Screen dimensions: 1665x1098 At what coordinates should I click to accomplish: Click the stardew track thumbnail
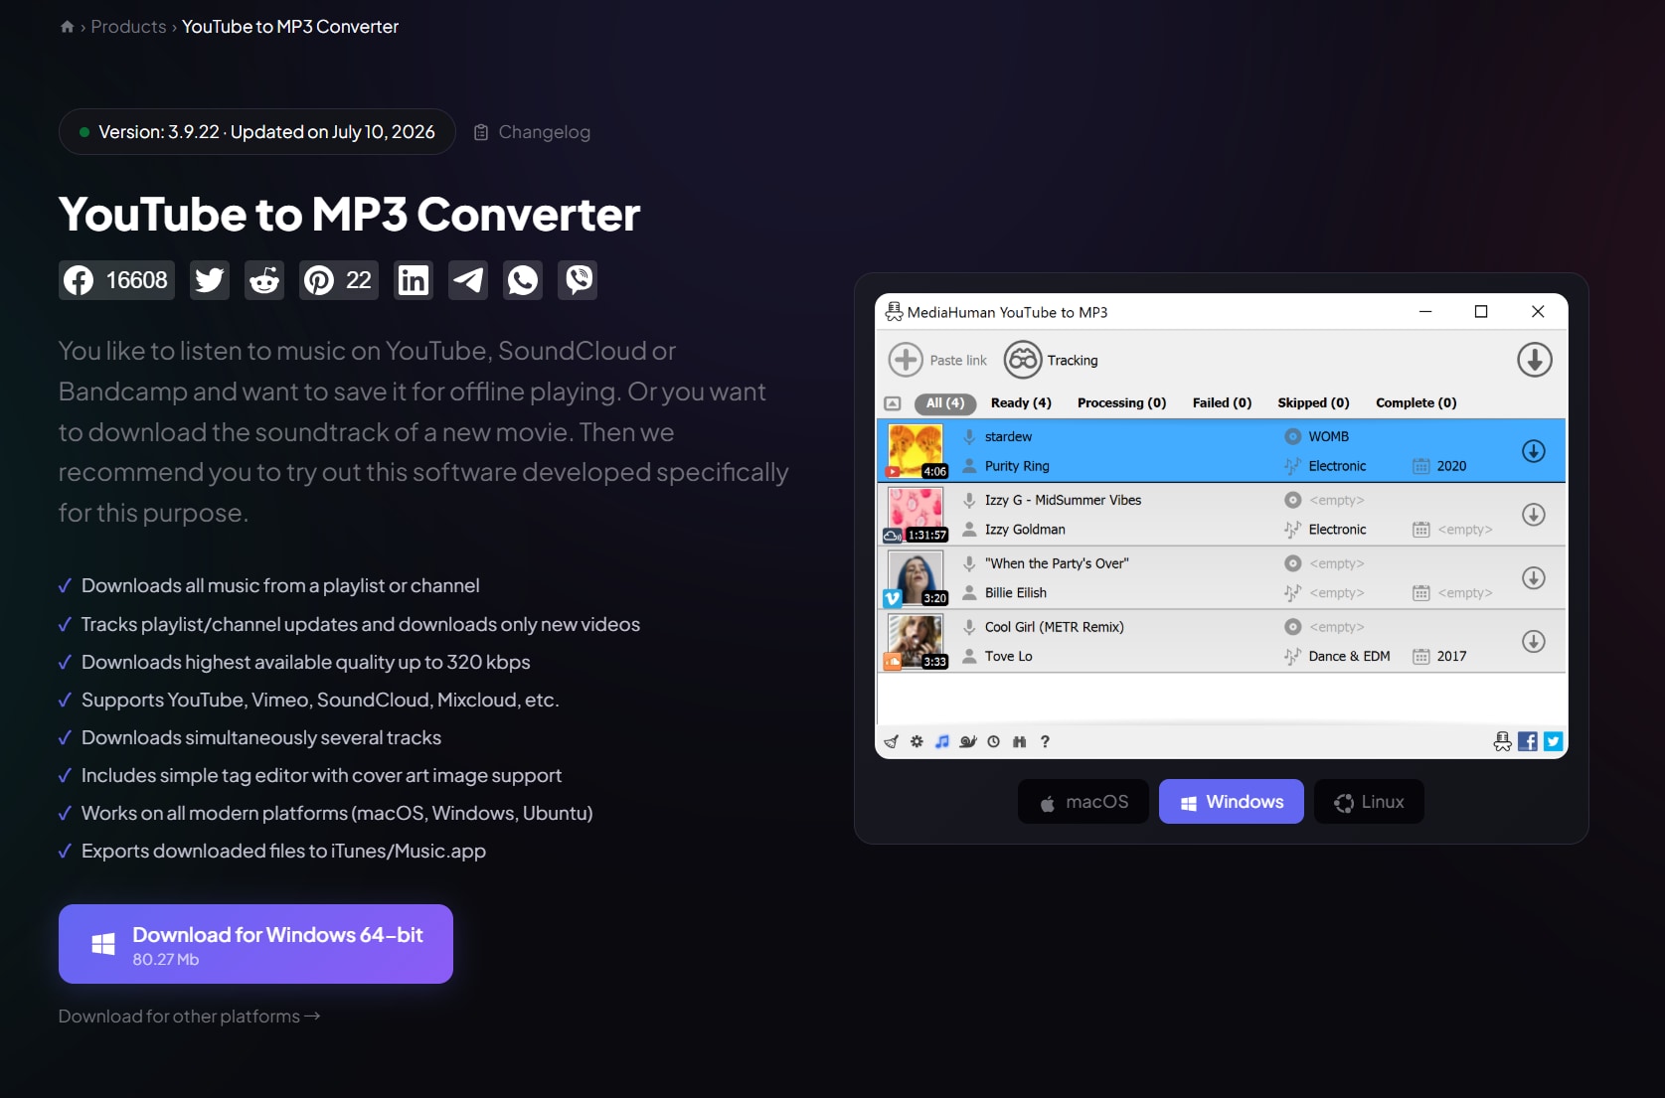[x=916, y=451]
